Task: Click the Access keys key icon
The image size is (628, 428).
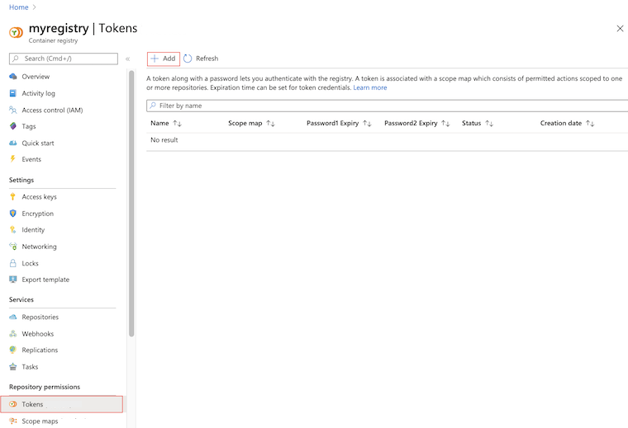Action: pos(13,196)
